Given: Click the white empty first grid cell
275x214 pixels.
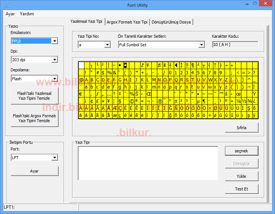Looking at the screenshot, I should pos(81,65).
